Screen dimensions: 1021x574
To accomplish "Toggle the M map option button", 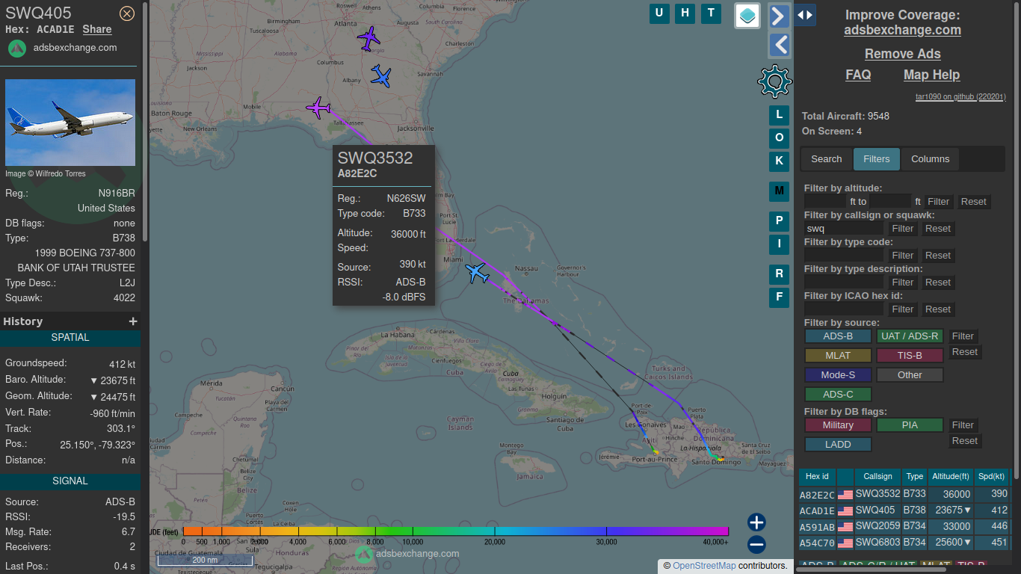I will tap(779, 191).
